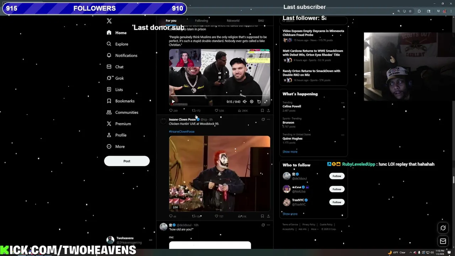Open Insane Clown Posse profile name
This screenshot has width=455, height=256.
pos(182,119)
